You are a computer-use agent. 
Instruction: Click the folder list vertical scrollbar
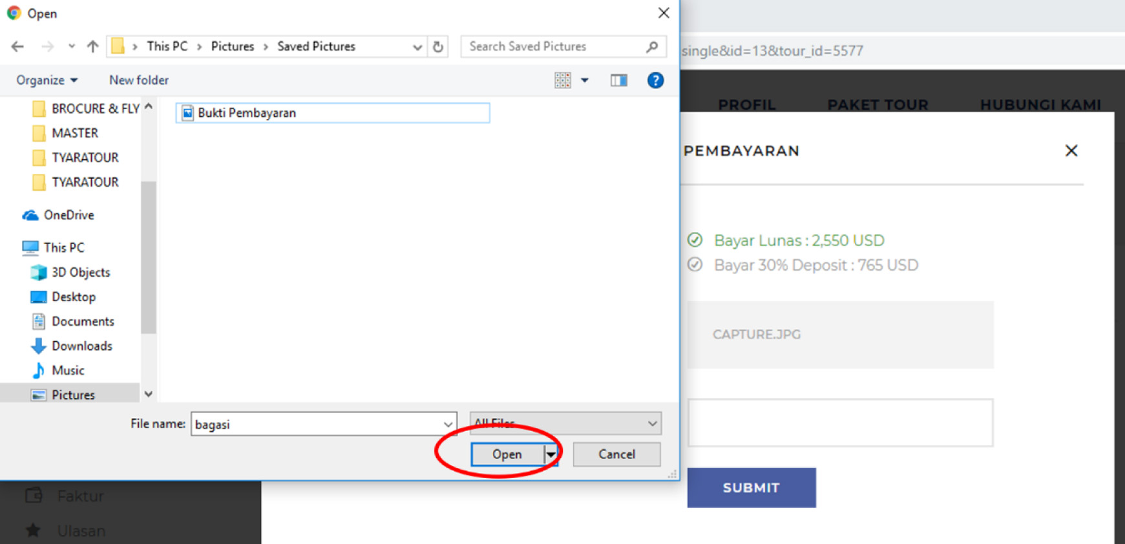(x=149, y=258)
